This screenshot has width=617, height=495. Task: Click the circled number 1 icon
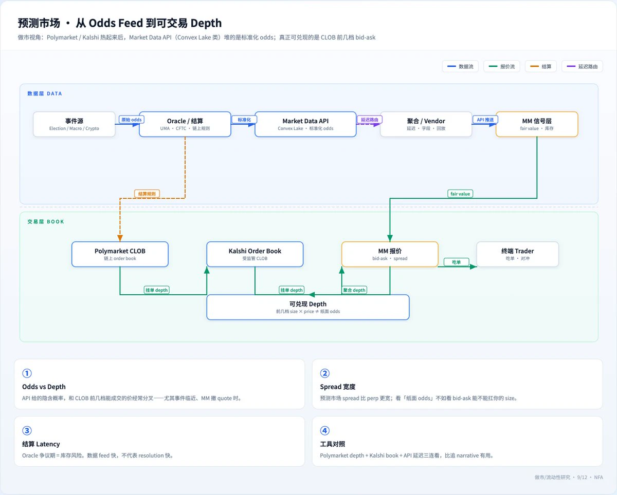pyautogui.click(x=27, y=373)
